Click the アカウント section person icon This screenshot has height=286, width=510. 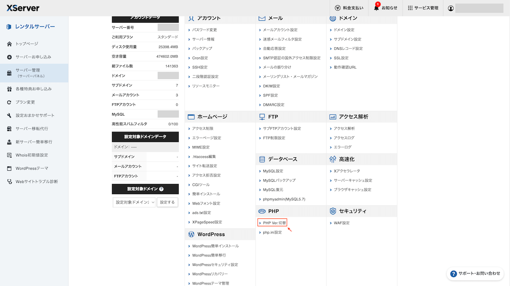pyautogui.click(x=191, y=19)
